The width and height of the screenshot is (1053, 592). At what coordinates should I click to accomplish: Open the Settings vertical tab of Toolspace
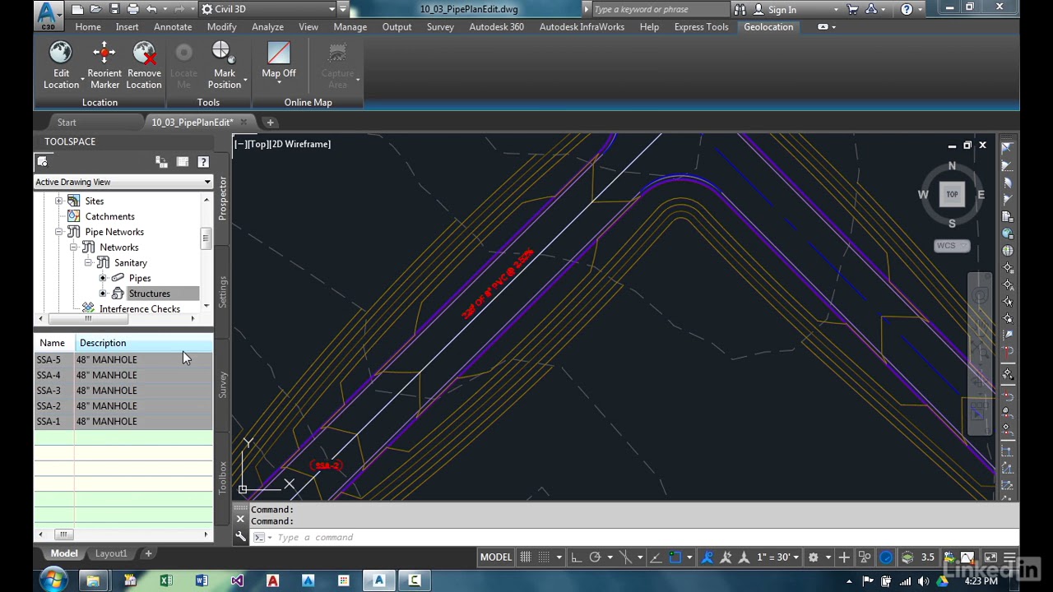[222, 292]
